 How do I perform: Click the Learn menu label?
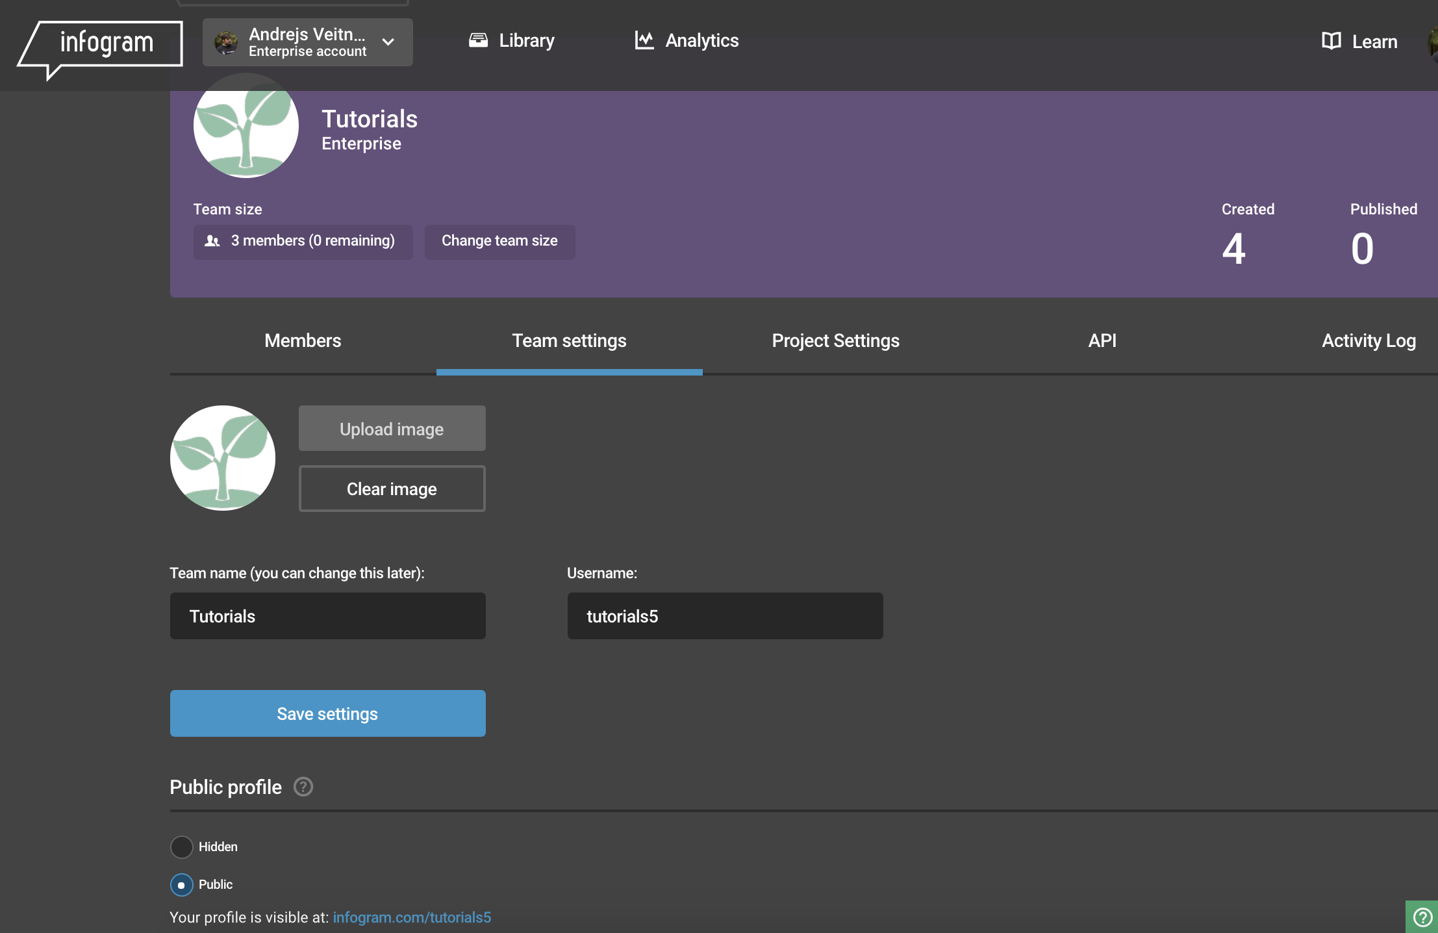tap(1374, 42)
